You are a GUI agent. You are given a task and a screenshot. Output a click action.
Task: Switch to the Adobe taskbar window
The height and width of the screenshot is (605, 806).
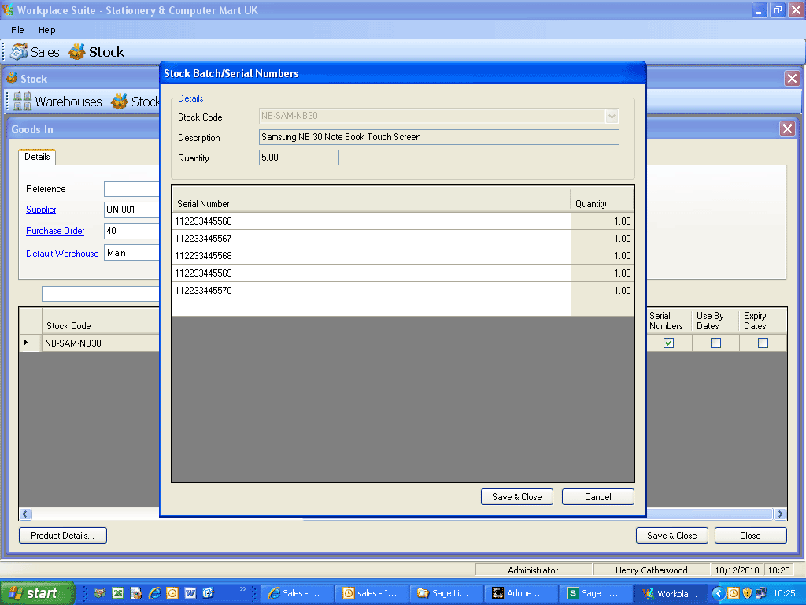click(x=521, y=593)
